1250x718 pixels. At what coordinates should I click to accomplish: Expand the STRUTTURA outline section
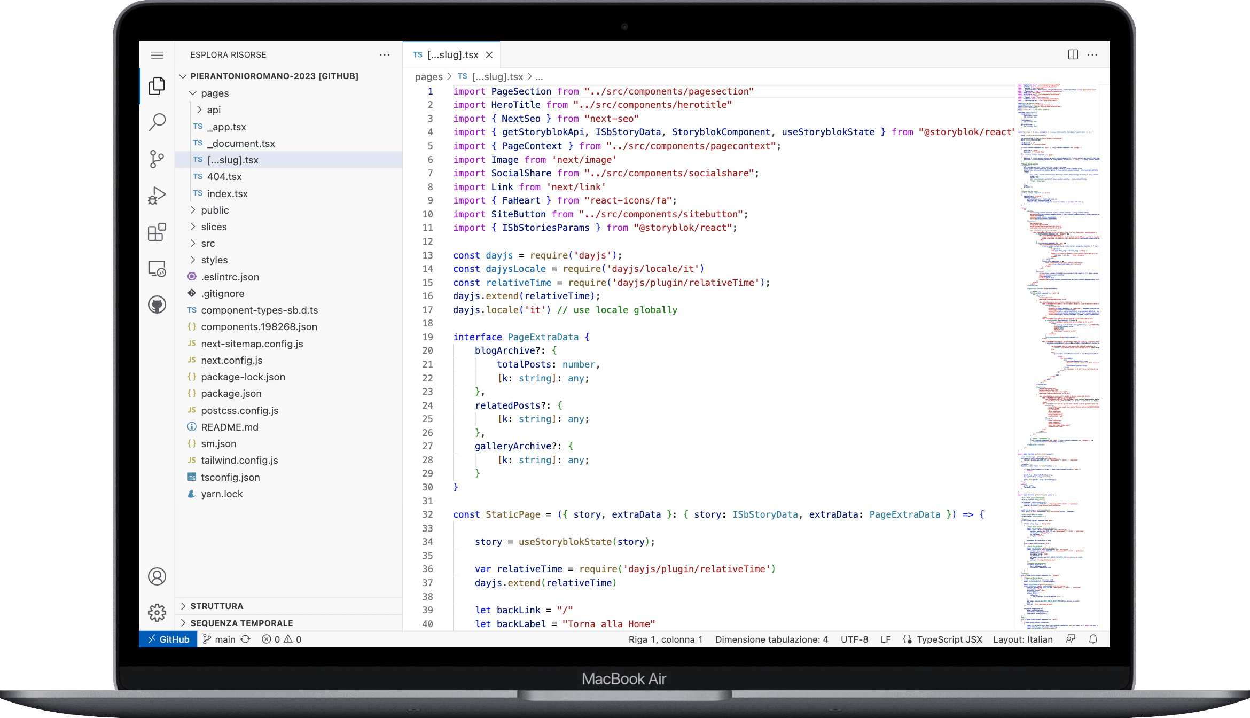pos(216,606)
